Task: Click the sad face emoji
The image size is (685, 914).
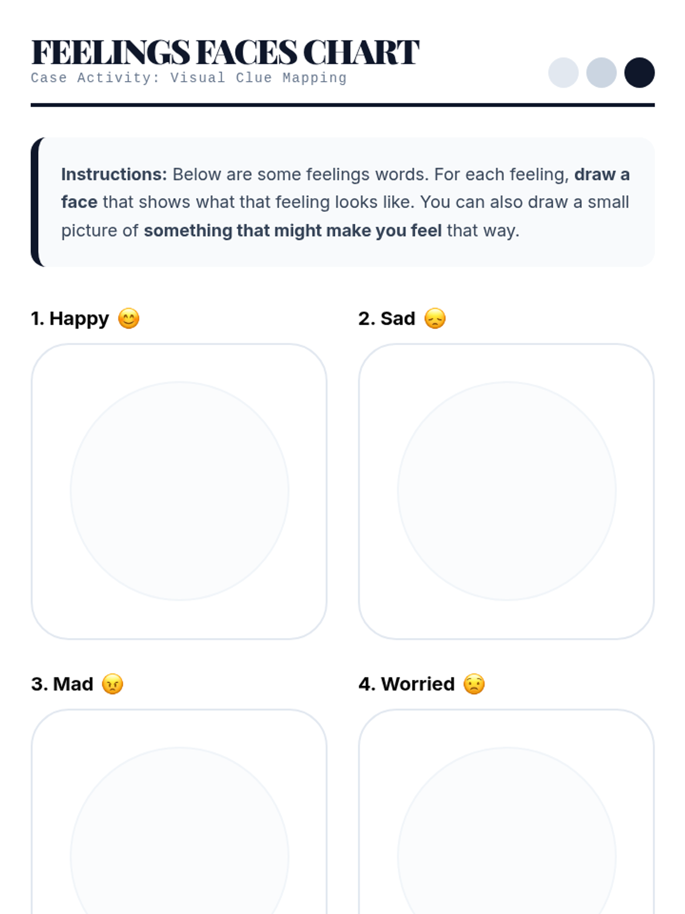Action: (435, 319)
